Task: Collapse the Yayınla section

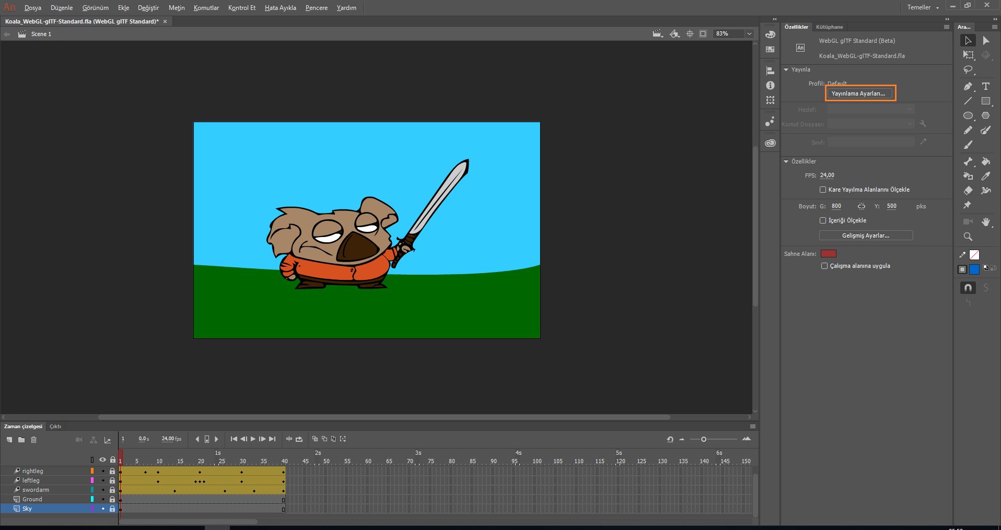Action: pos(786,69)
